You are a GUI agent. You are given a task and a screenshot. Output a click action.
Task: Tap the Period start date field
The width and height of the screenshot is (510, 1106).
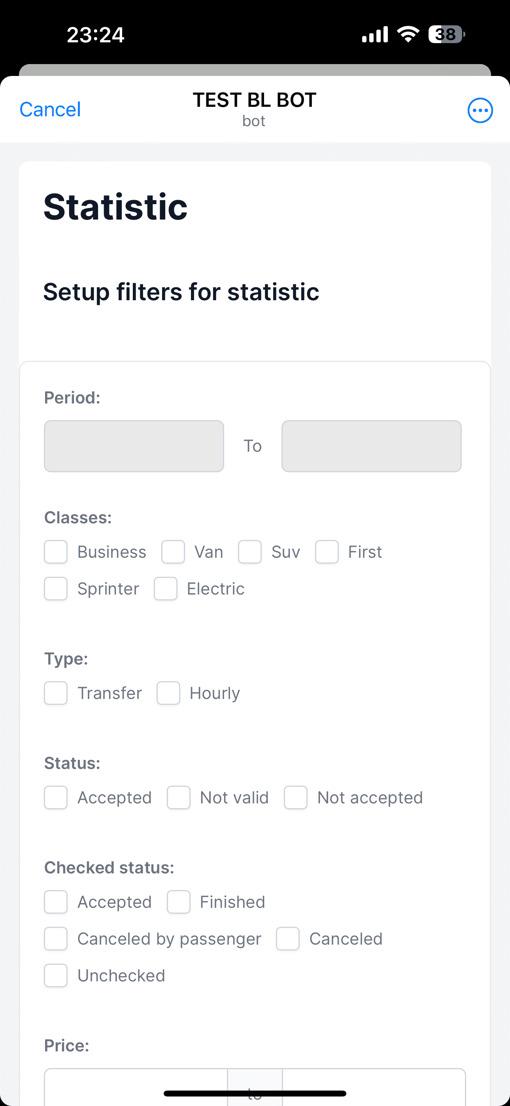[x=134, y=446]
